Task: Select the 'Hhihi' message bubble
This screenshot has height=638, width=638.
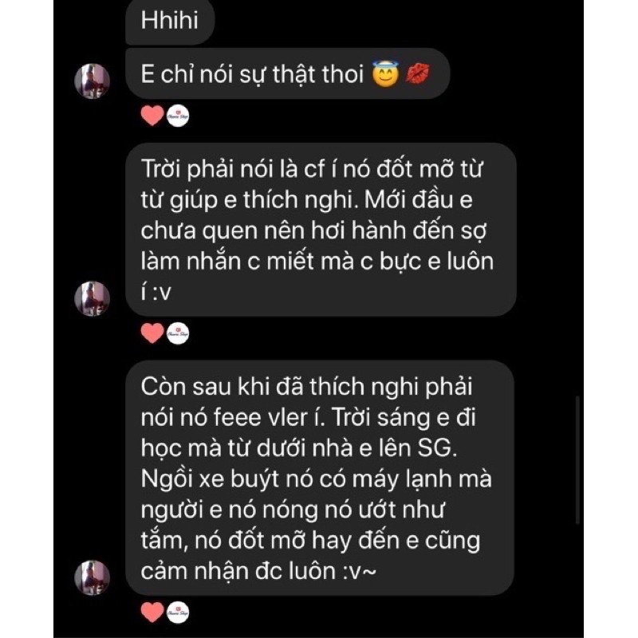Action: (170, 22)
